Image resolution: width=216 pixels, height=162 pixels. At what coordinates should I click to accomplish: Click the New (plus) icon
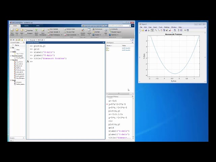(x=17, y=30)
